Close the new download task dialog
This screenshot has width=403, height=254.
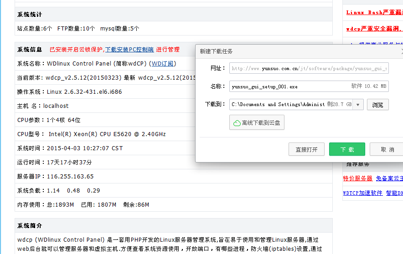pos(401,51)
